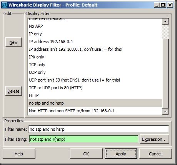Minimize the Display Filter window
Screen dimensions: 177x165
click(x=157, y=5)
